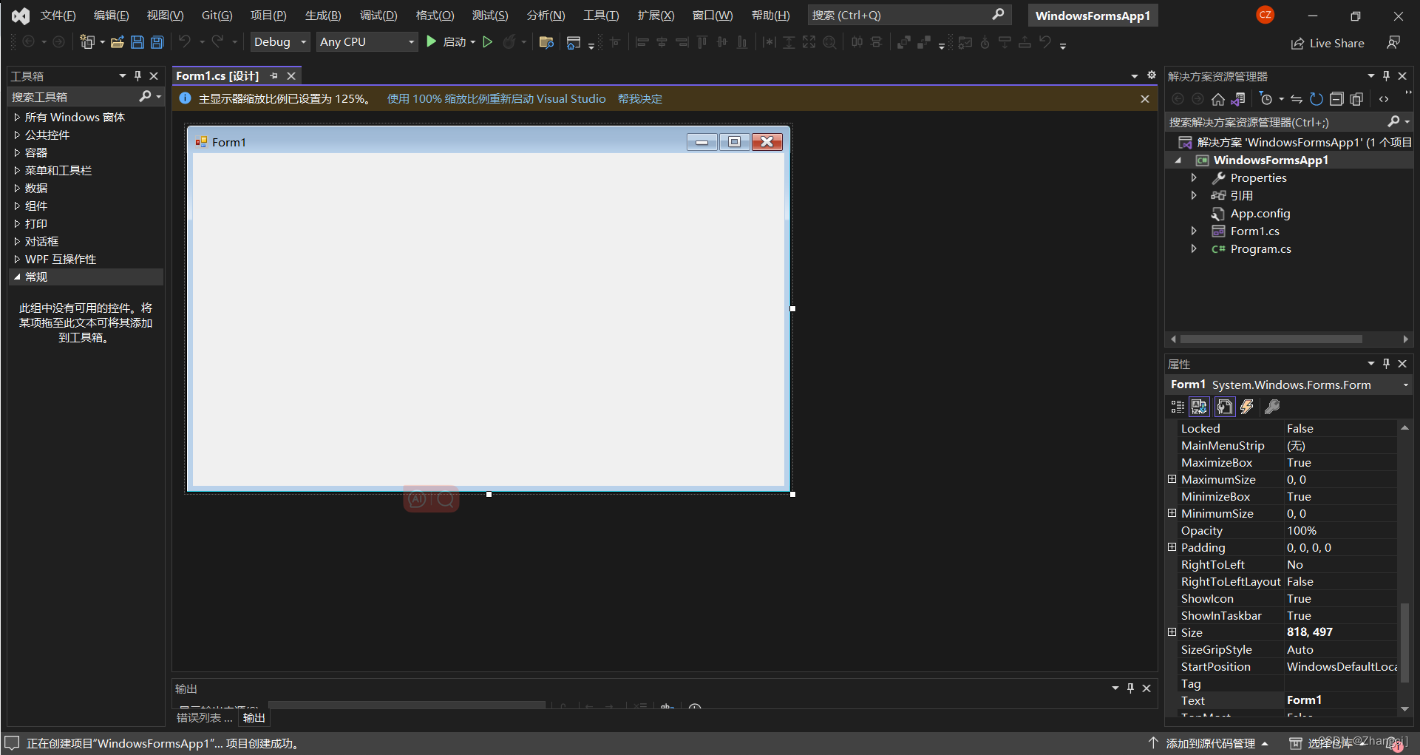Switch Properties panel to Alphabetical view
The image size is (1420, 755).
tap(1199, 407)
